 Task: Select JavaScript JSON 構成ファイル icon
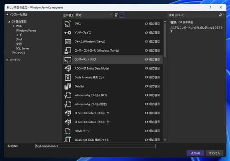click(x=68, y=139)
